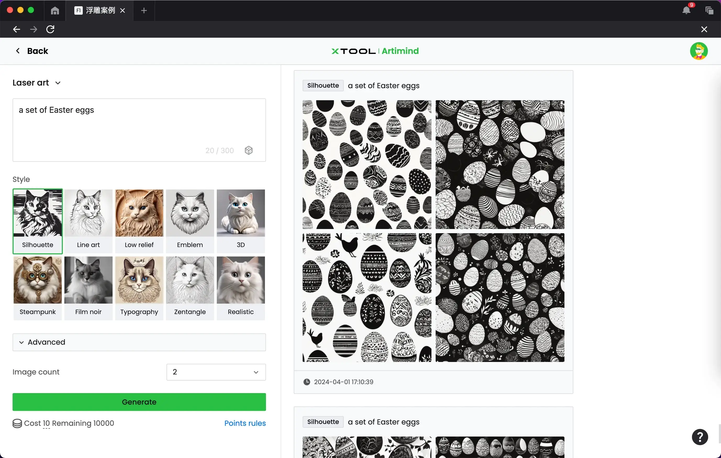Image resolution: width=721 pixels, height=458 pixels.
Task: Select the Film noir style
Action: click(x=88, y=288)
